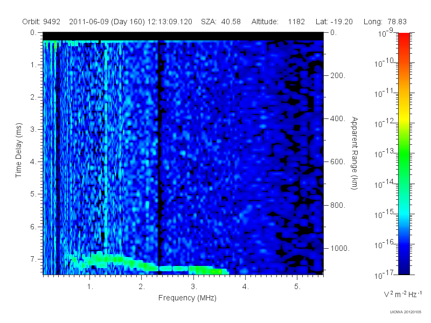This screenshot has height=323, width=431.
Task: Click the 'V2 m-2 Hz-1' units label
Action: (402, 294)
